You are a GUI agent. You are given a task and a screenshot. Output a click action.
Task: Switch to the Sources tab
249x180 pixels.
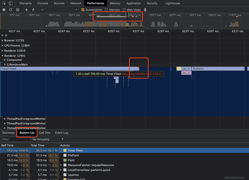[59, 3]
